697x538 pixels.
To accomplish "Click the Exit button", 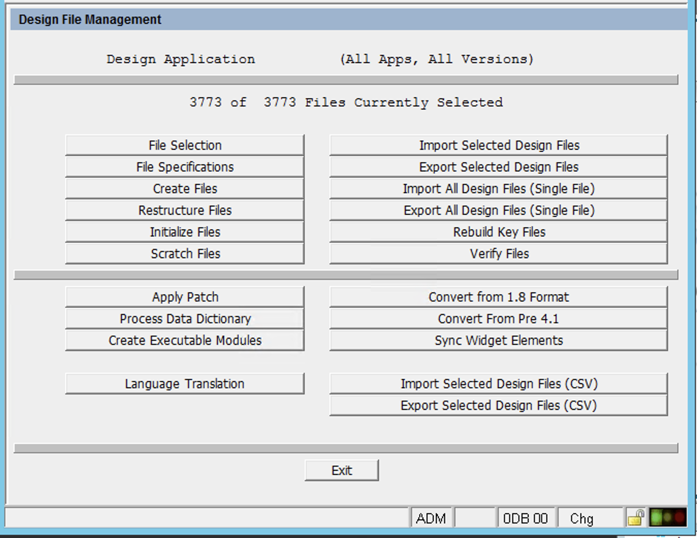I will (342, 471).
